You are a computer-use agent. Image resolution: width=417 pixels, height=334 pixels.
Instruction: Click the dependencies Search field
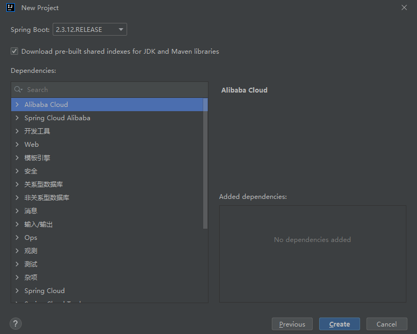tap(110, 89)
